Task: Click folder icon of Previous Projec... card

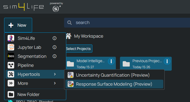Action: [x=126, y=64]
